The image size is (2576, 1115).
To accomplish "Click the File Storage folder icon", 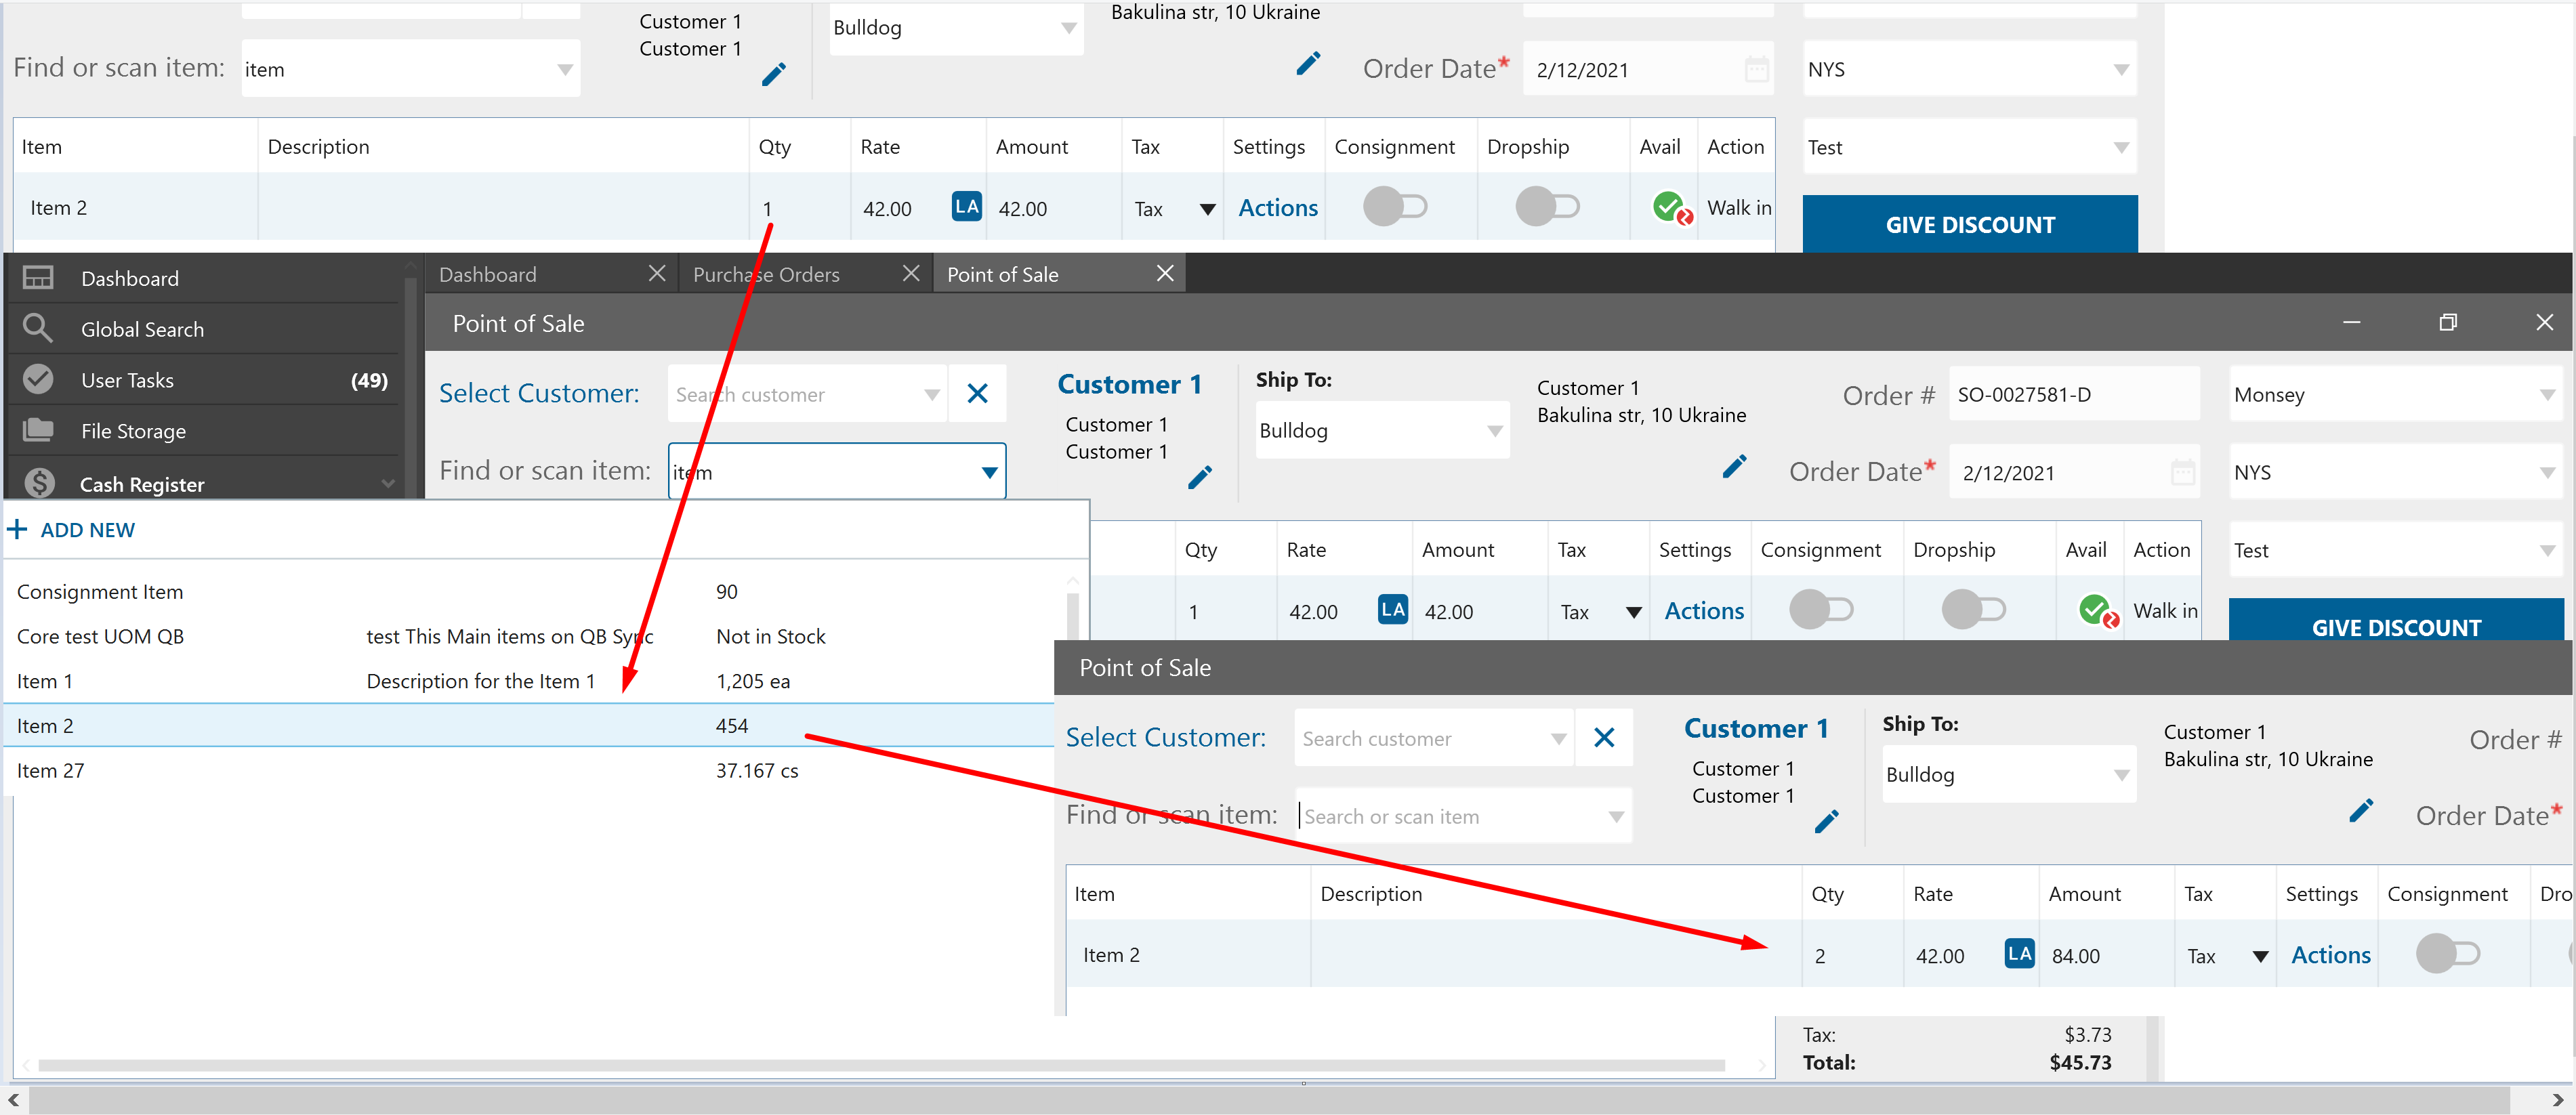I will [38, 431].
